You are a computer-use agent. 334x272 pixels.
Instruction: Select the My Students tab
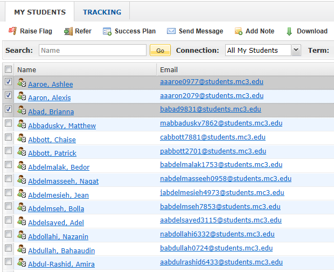tap(40, 12)
